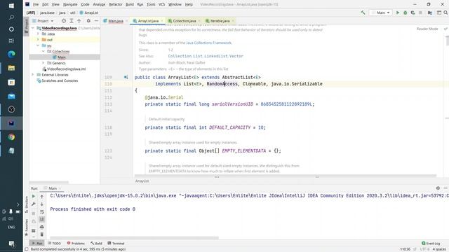Open Search Everywhere magnifier icon

click(445, 13)
